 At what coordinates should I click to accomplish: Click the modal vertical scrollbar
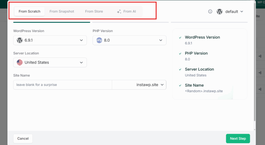click(x=255, y=61)
